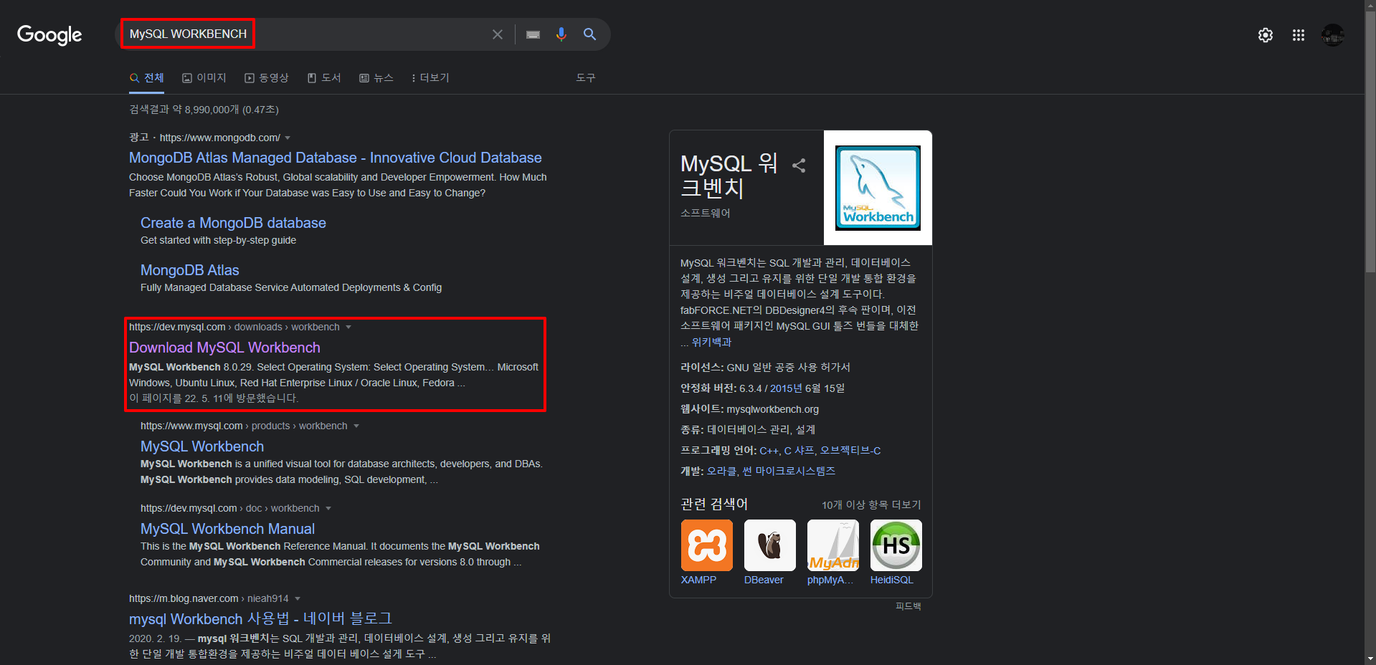Screen dimensions: 1376x665
Task: Open phpMyAdmin related search icon
Action: coord(833,545)
